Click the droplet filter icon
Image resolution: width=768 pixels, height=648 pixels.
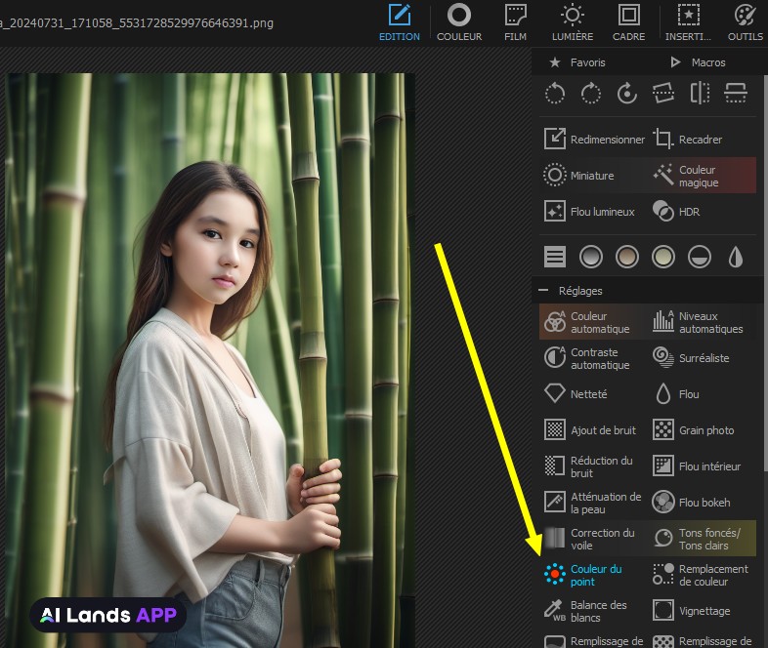pyautogui.click(x=736, y=257)
